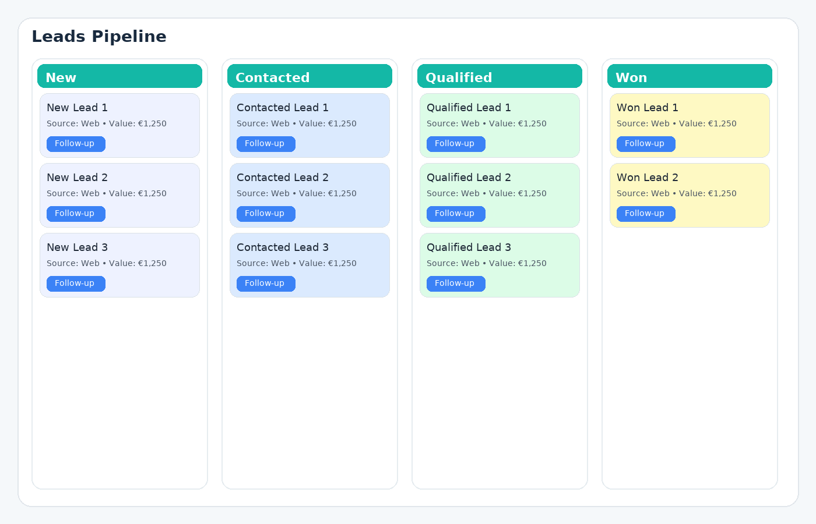816x524 pixels.
Task: Open the Qualified Lead 2 title
Action: click(x=469, y=178)
